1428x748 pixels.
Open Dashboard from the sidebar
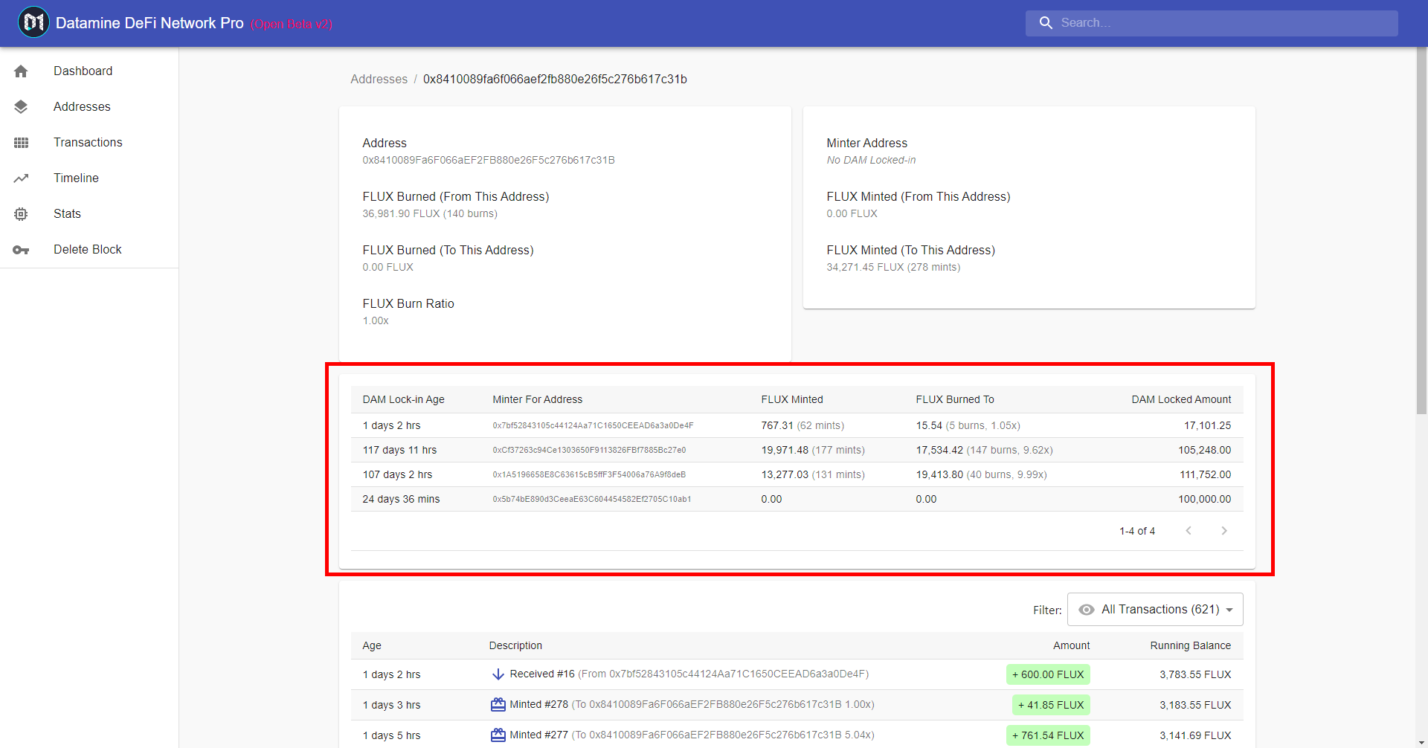point(89,71)
